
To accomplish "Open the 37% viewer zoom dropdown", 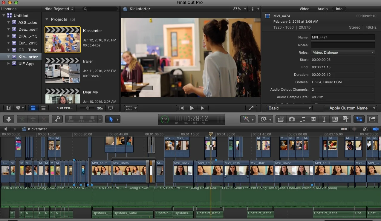I will pos(240,9).
